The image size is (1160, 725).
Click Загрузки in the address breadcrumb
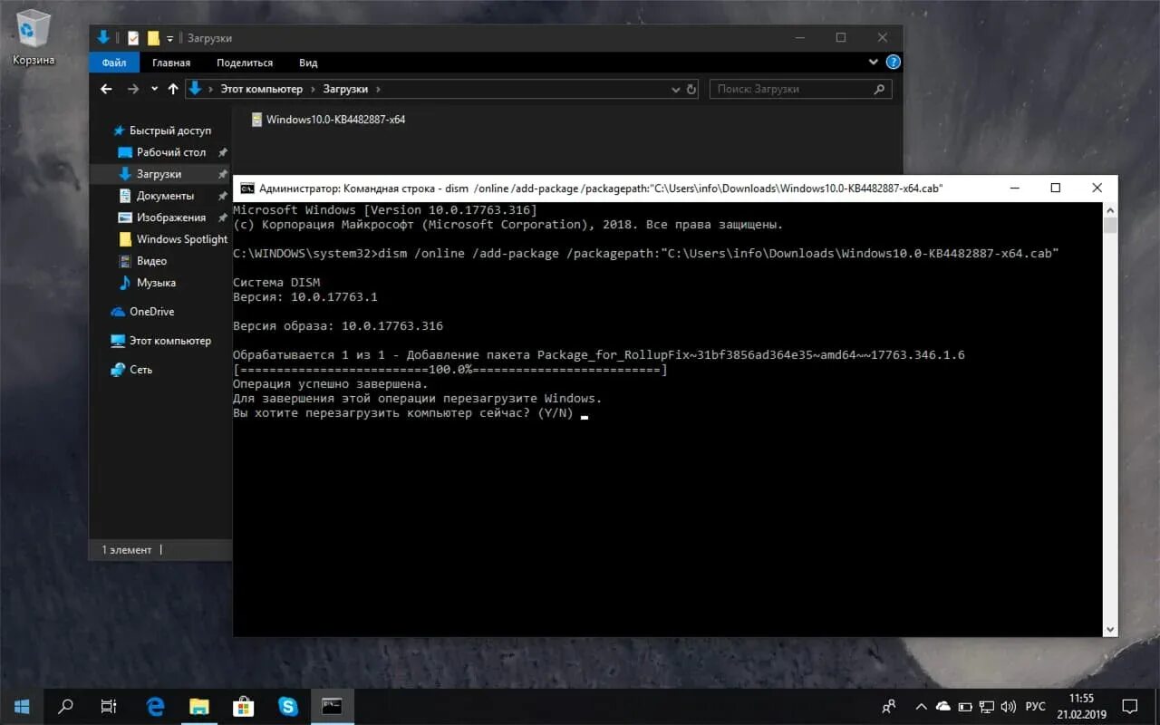[x=345, y=90]
